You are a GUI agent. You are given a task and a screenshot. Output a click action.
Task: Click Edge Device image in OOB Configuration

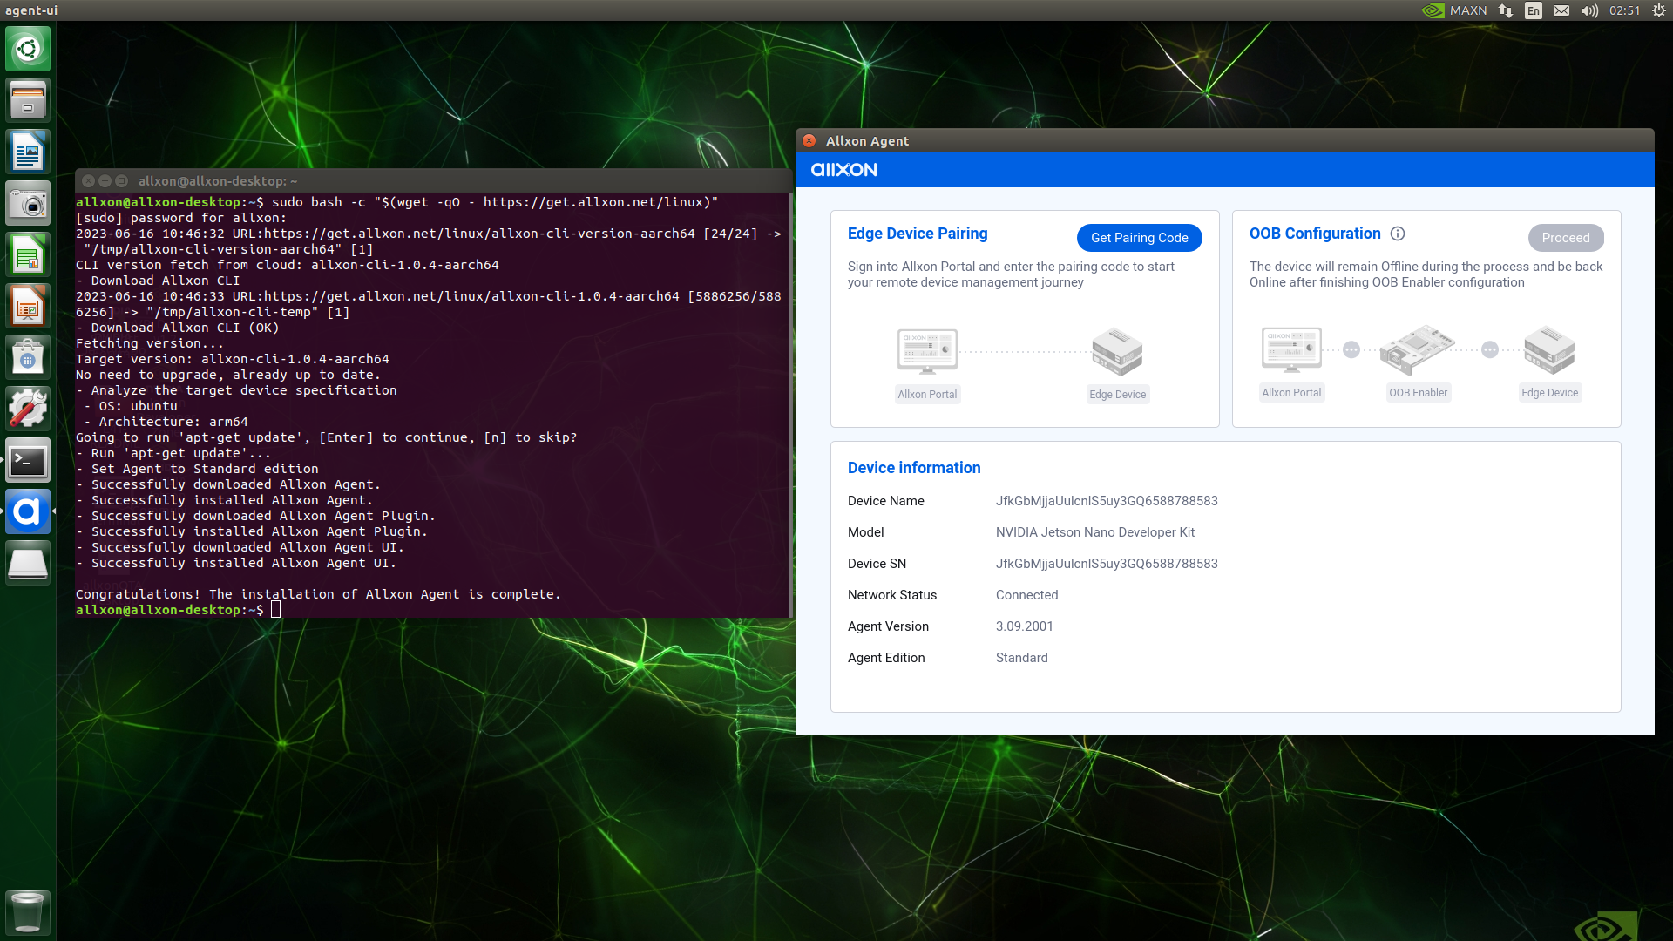point(1549,350)
